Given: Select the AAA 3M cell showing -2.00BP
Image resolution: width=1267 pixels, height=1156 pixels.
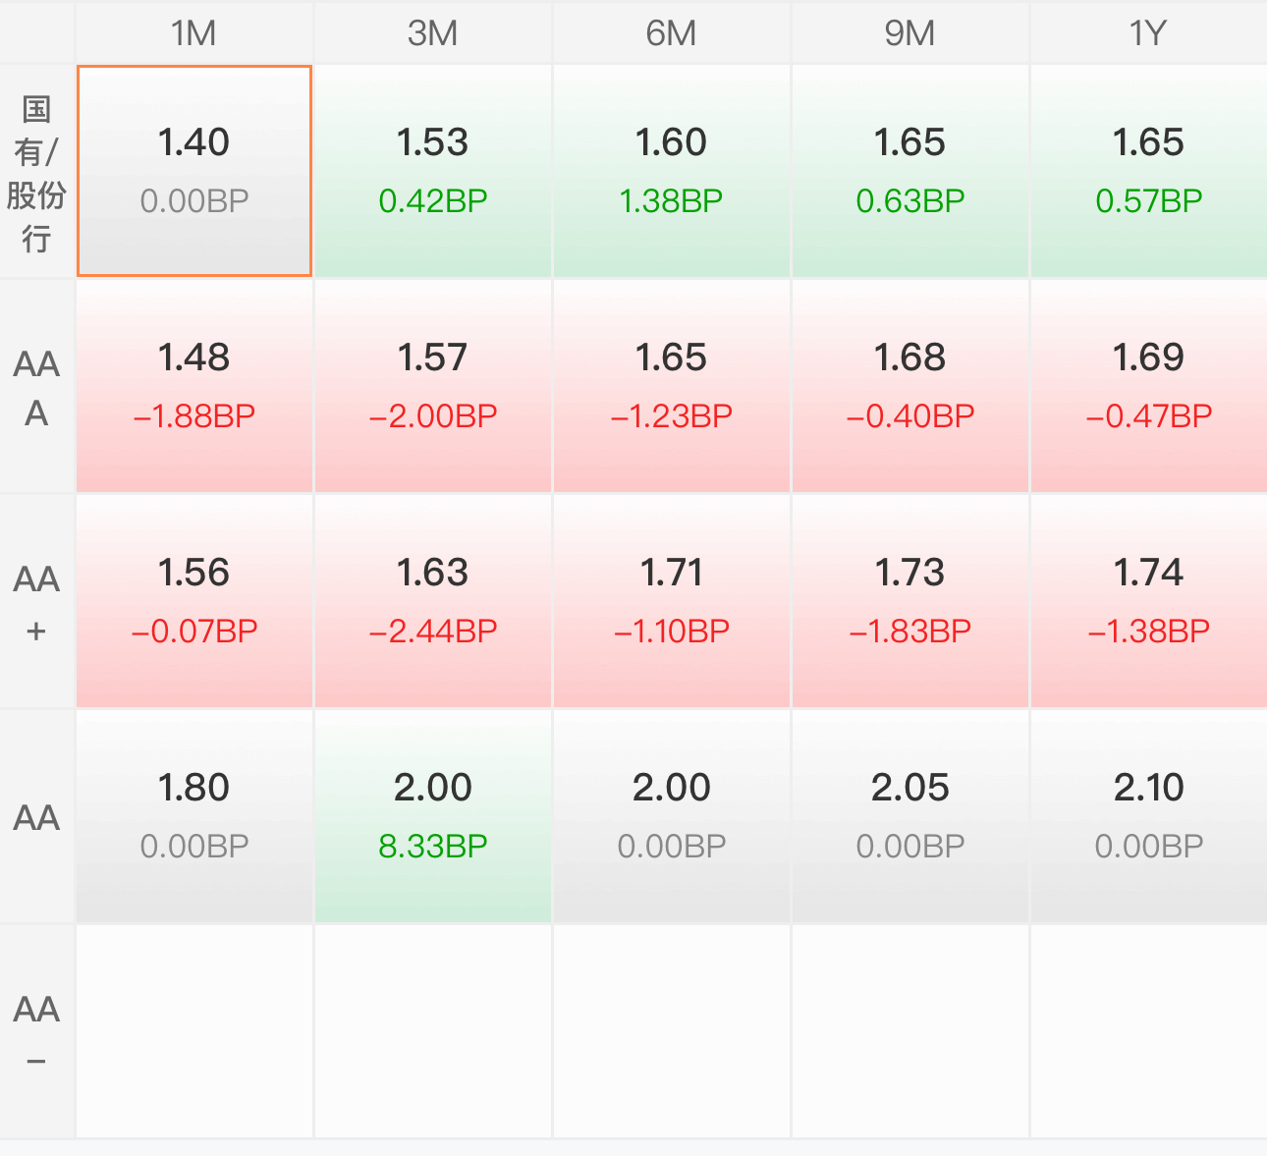Looking at the screenshot, I should point(432,386).
